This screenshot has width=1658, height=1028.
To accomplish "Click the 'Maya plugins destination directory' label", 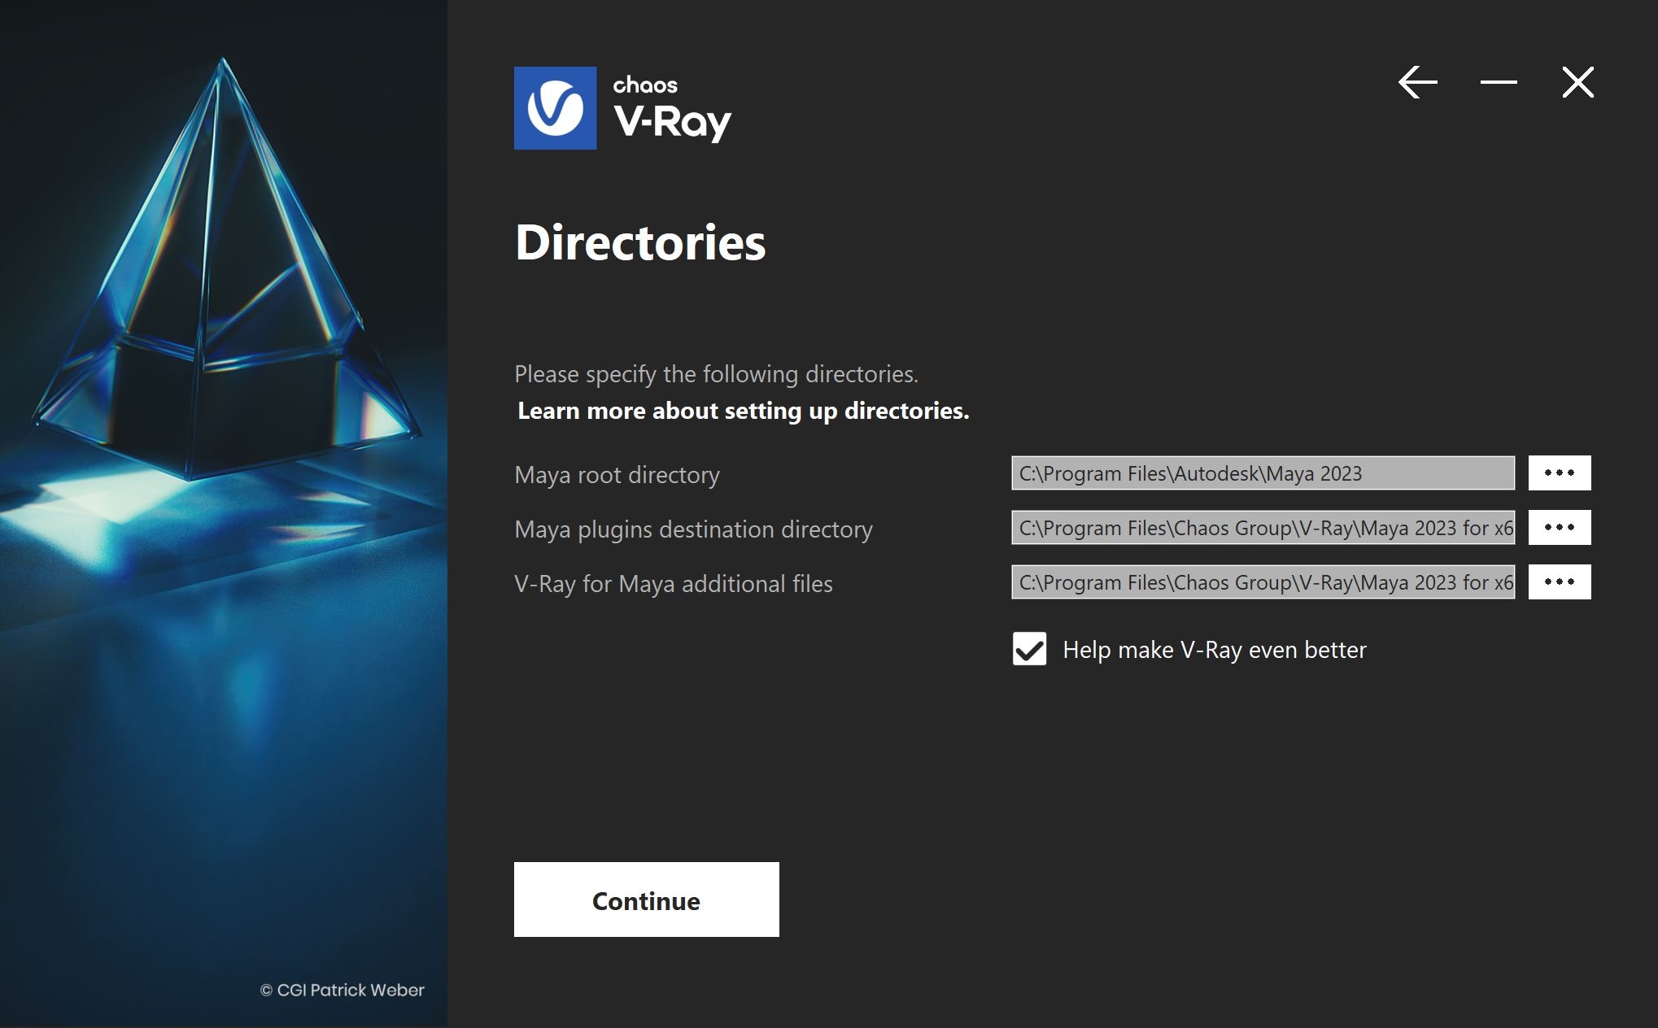I will pos(693,529).
